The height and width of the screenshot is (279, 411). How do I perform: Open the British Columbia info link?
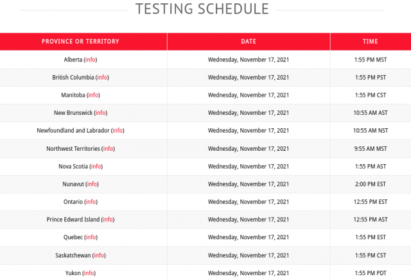[102, 78]
